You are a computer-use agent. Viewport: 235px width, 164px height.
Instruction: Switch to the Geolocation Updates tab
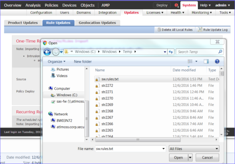point(98,23)
